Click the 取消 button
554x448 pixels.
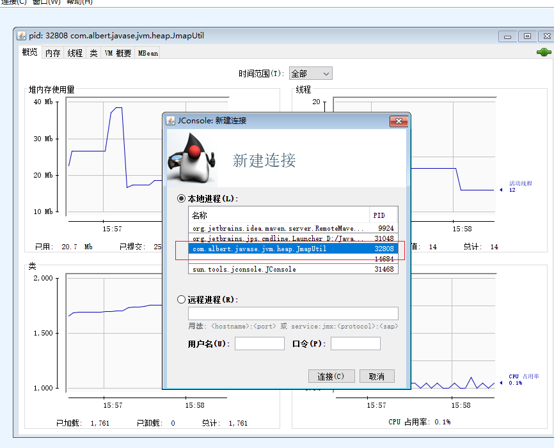(377, 376)
